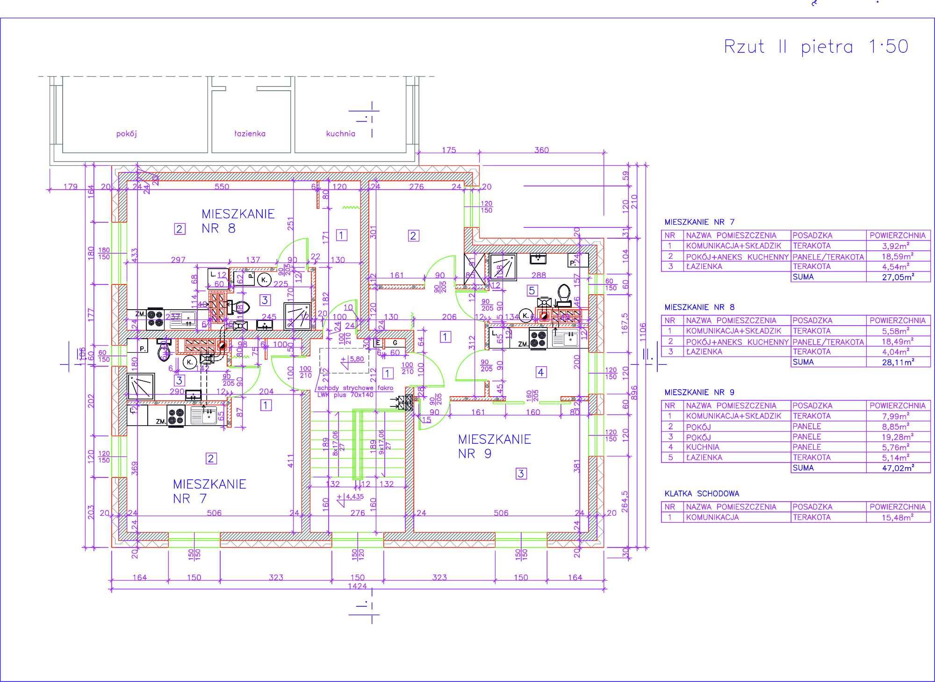Select the "4,04m²" area cell
Viewport: 935px width, 682px height.
click(898, 352)
